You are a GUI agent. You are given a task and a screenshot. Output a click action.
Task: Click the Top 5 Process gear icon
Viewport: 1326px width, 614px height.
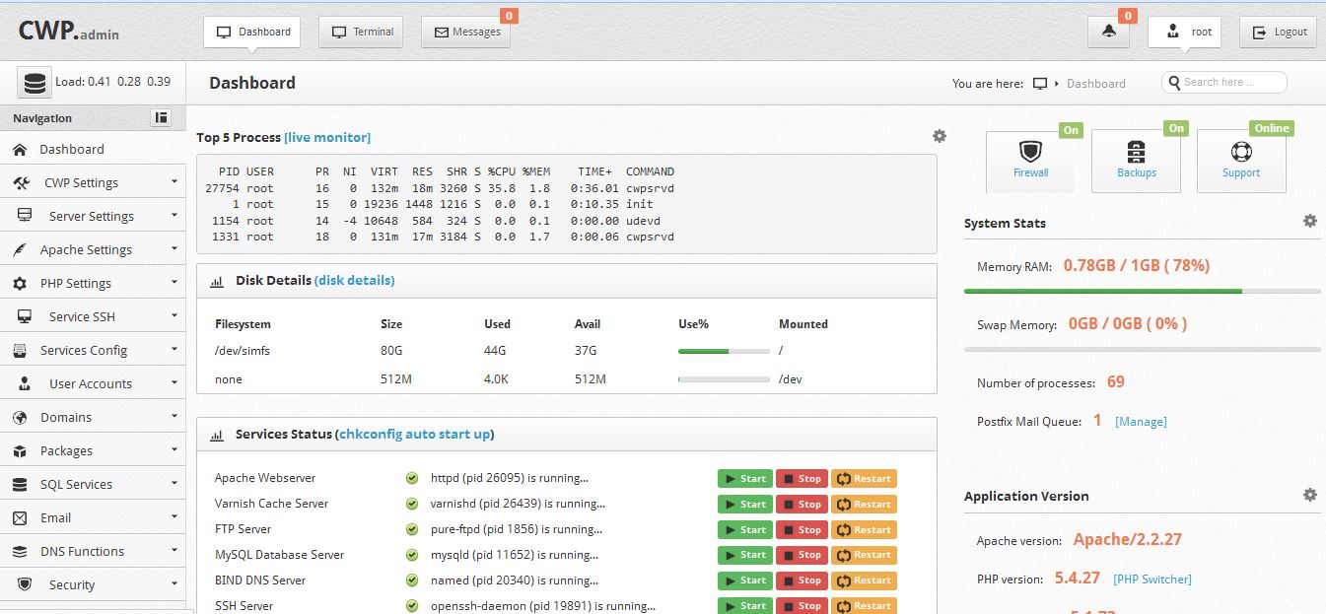939,136
